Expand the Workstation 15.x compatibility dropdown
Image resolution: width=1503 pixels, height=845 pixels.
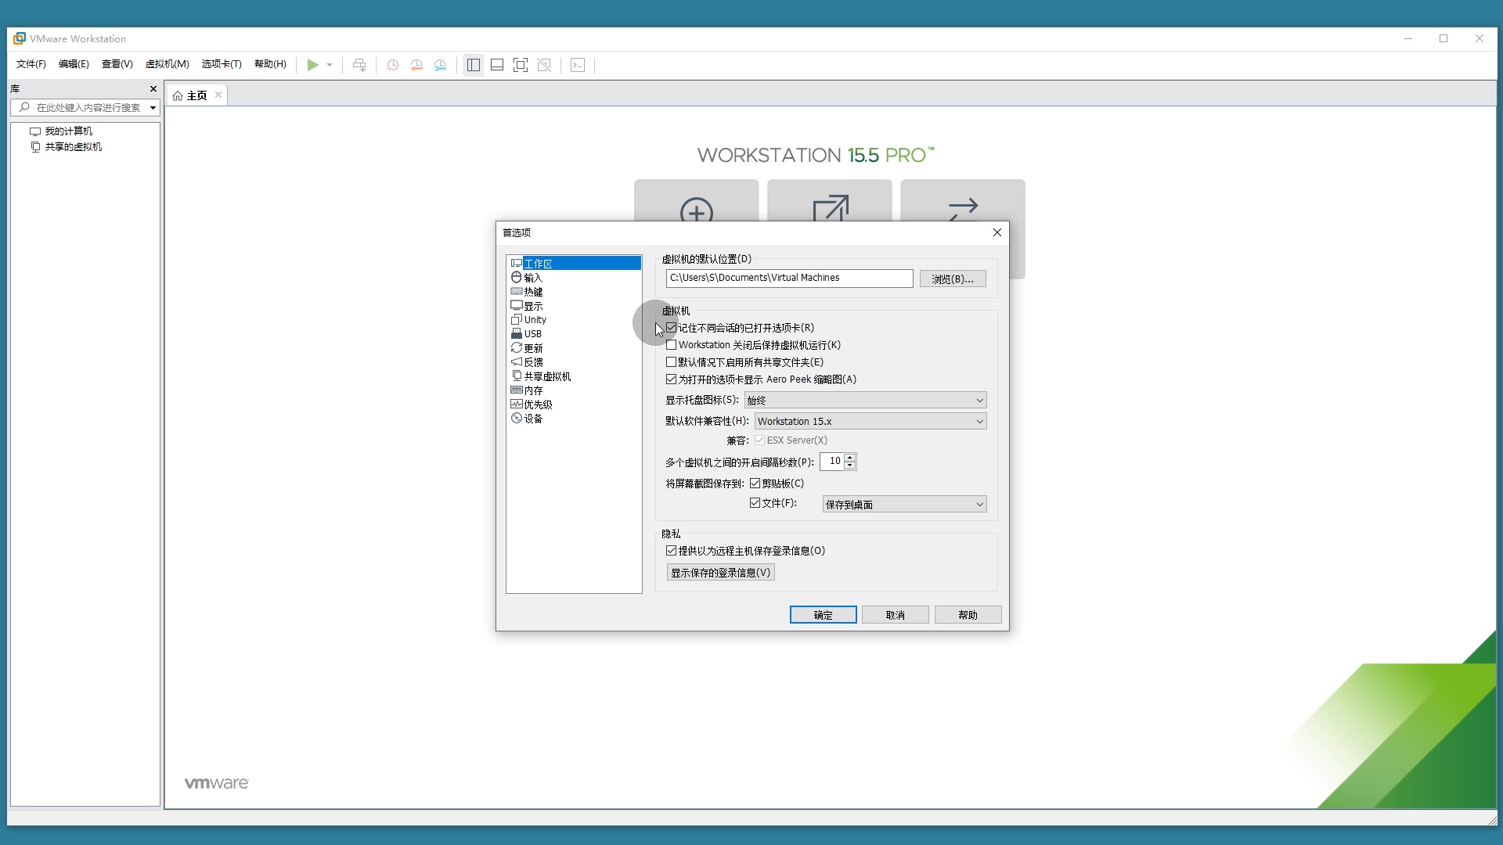point(870,422)
